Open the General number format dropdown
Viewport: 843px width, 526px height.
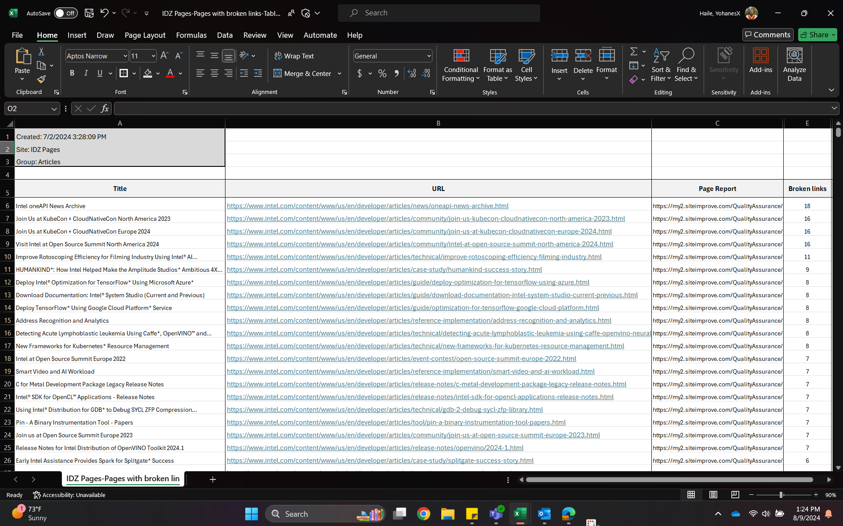point(429,56)
